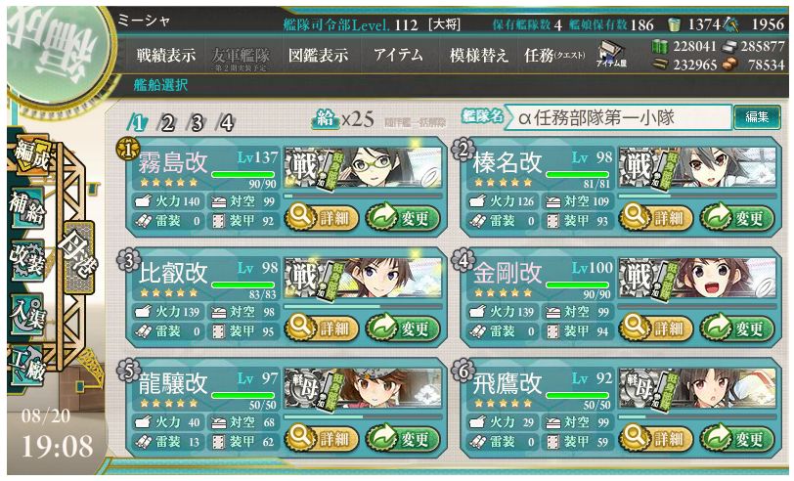Switch to fleet tab 2
This screenshot has width=794, height=481.
tap(166, 123)
